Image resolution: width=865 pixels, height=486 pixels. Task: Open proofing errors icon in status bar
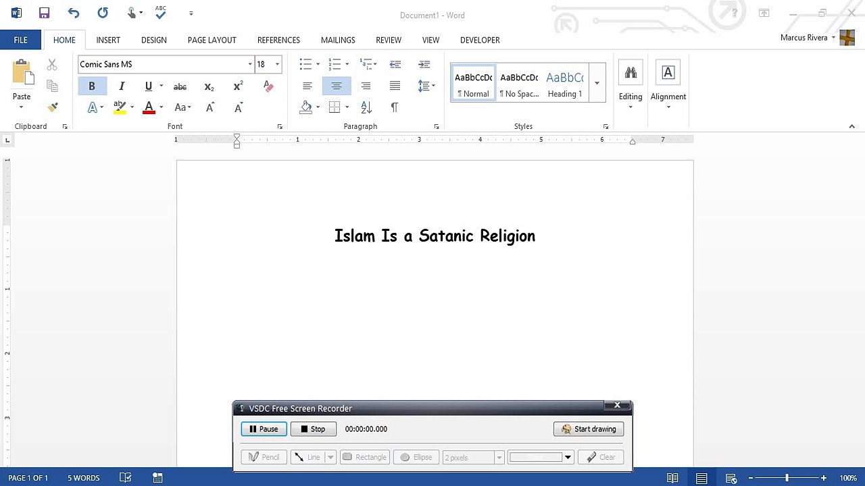(x=125, y=478)
